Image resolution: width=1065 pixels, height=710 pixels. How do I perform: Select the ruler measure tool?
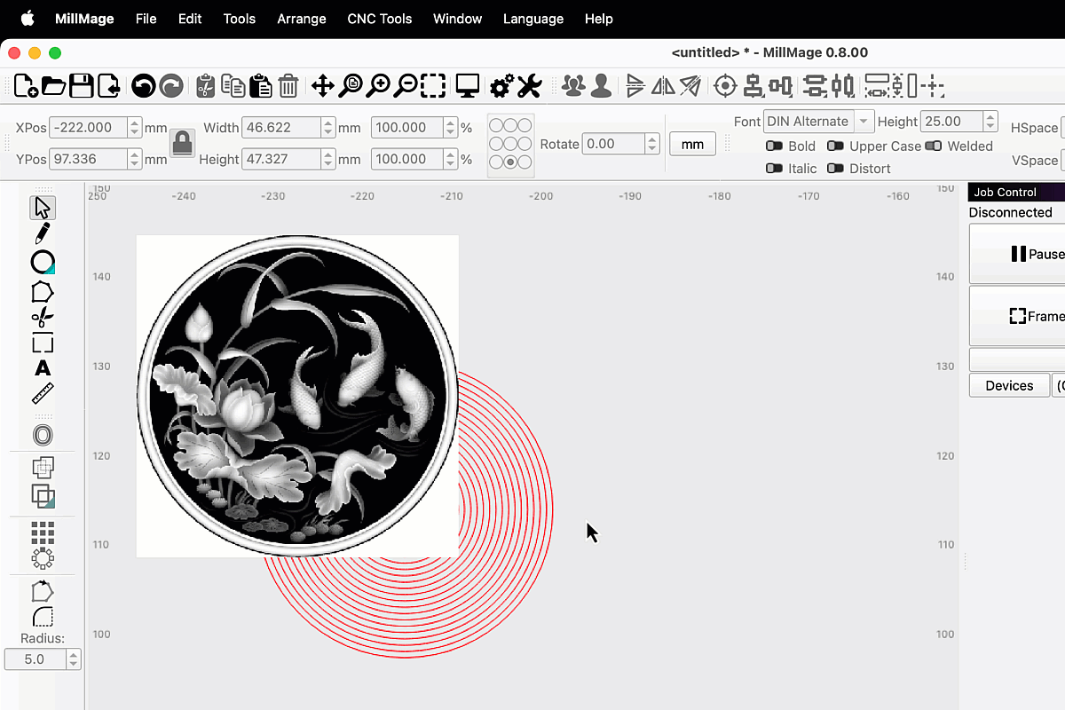click(x=42, y=393)
